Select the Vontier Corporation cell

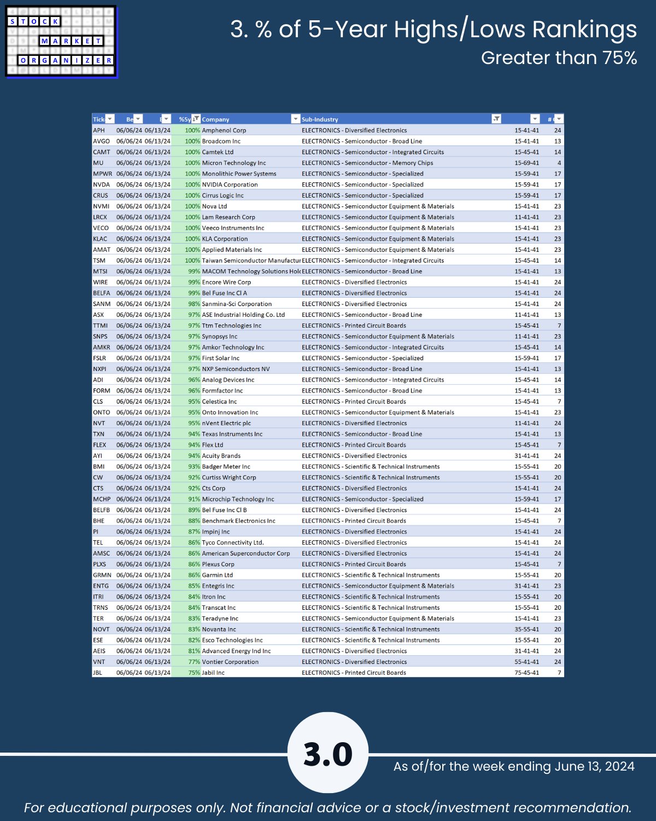tap(230, 662)
